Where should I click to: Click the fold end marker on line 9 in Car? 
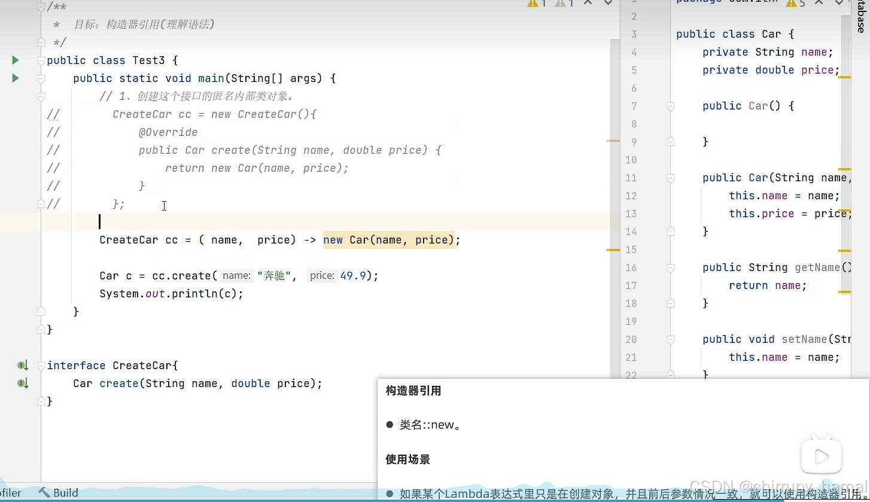pos(670,141)
